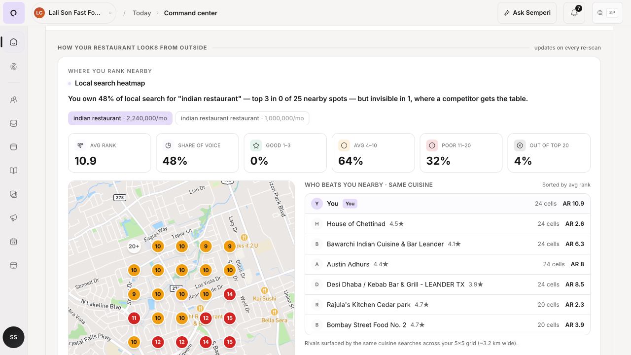This screenshot has width=631, height=355.
Task: Click the fingerprint icon in the sidebar
Action: [14, 67]
